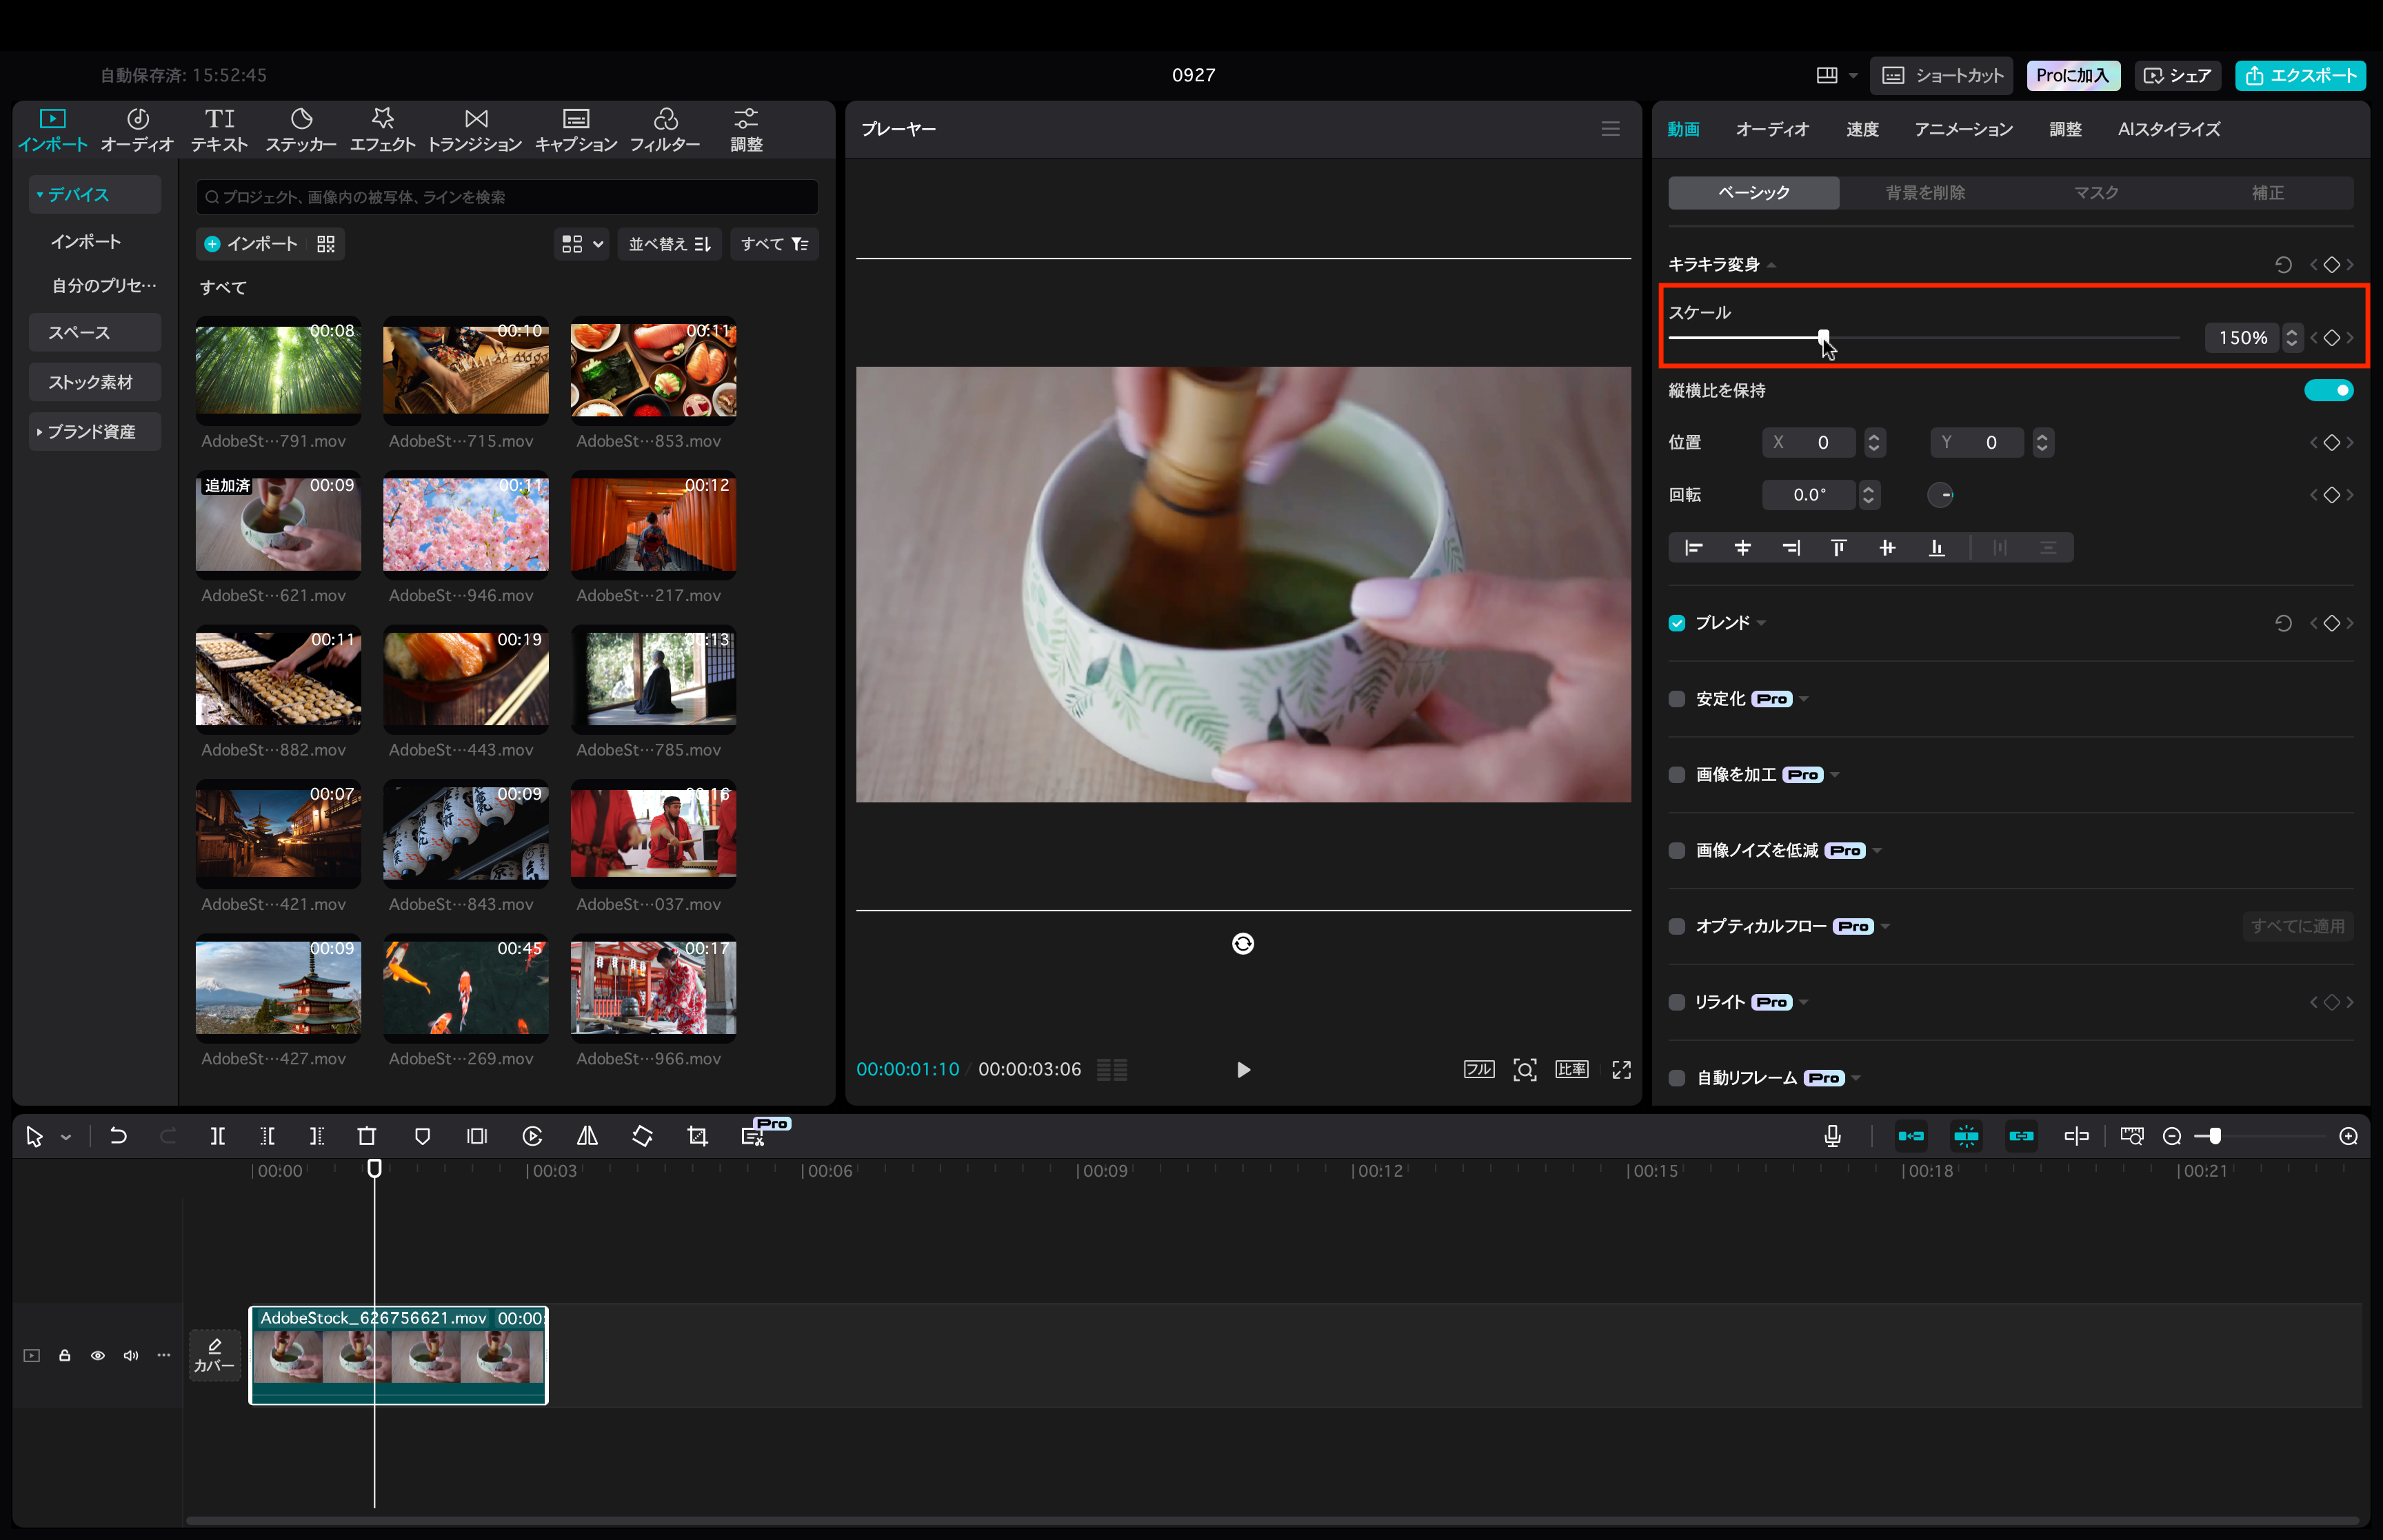
Task: Click the timeline zoom out magnifier
Action: pos(2171,1136)
